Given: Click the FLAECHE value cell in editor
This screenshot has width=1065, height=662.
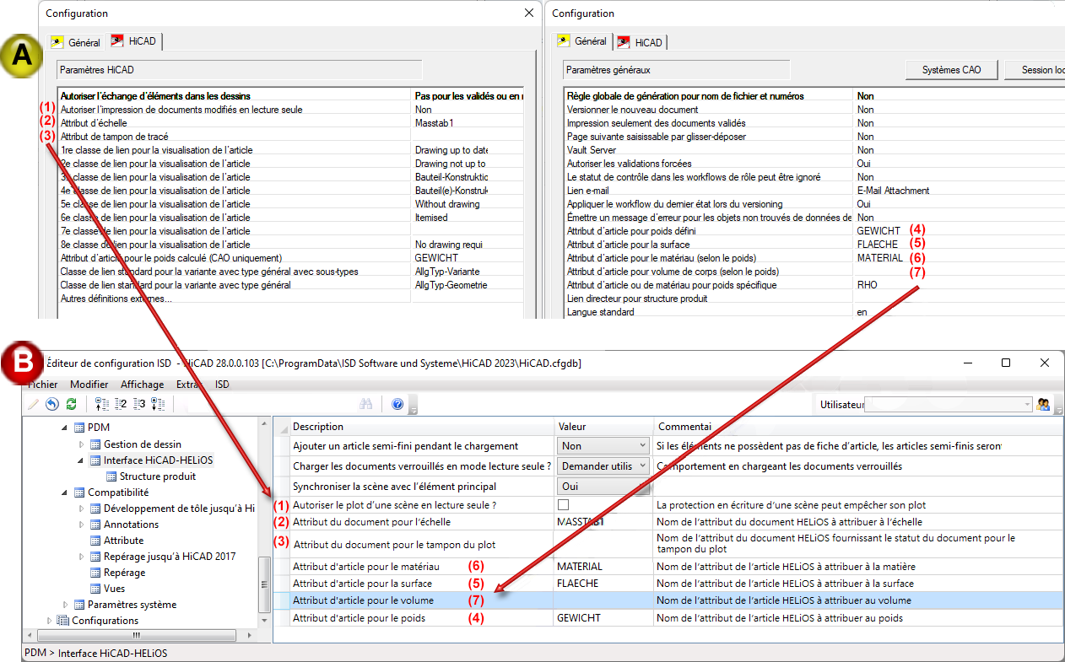Looking at the screenshot, I should [604, 583].
